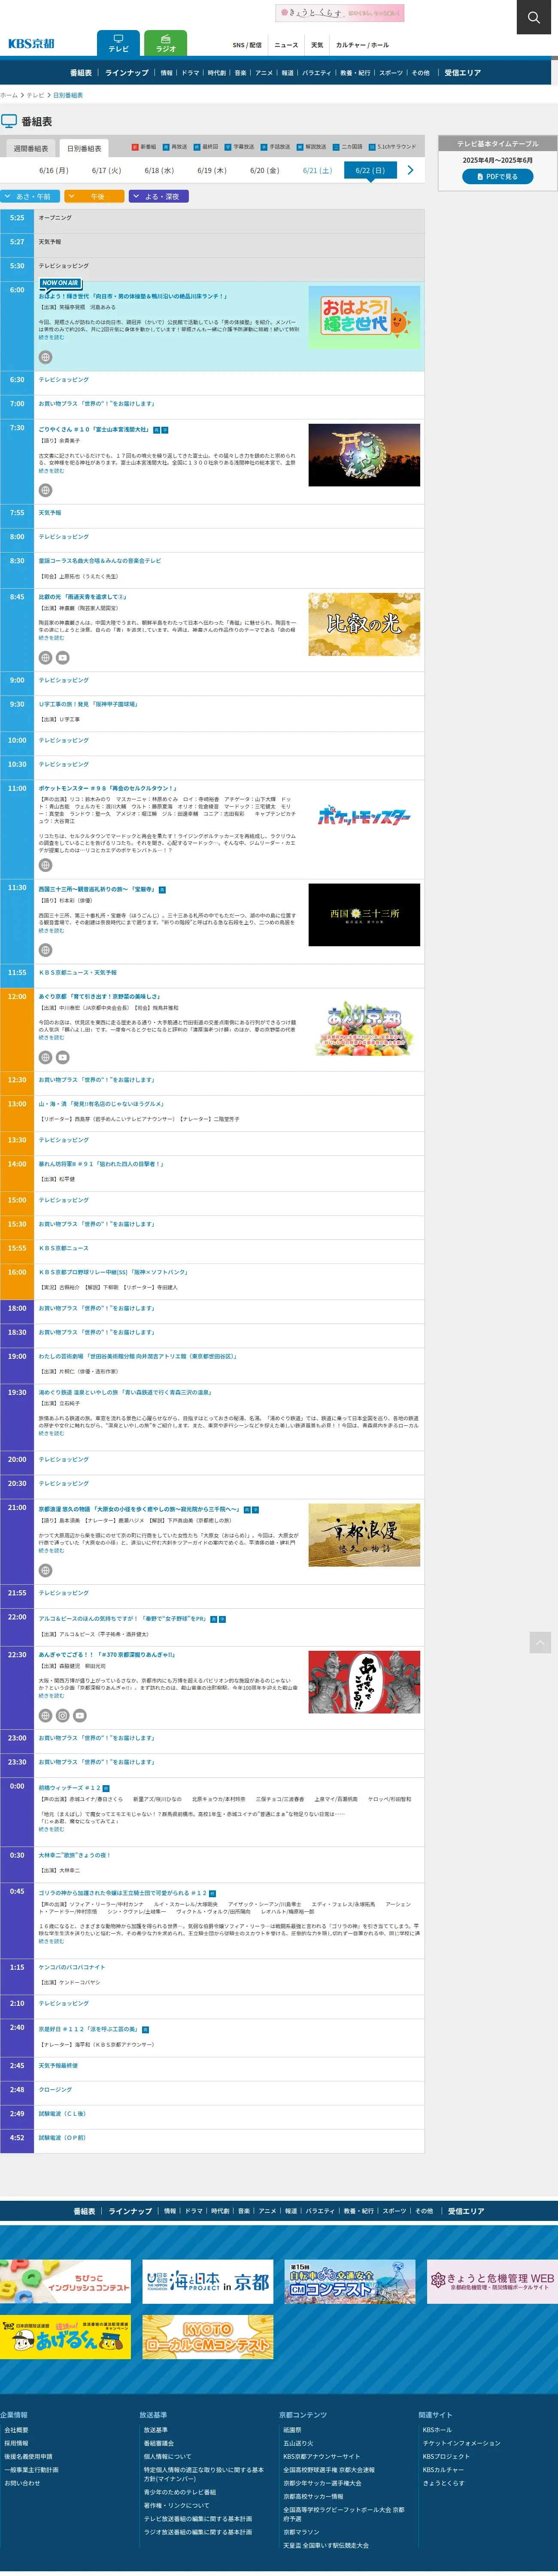This screenshot has height=2576, width=558.
Task: Click the KBS京都 logo
Action: tap(31, 43)
